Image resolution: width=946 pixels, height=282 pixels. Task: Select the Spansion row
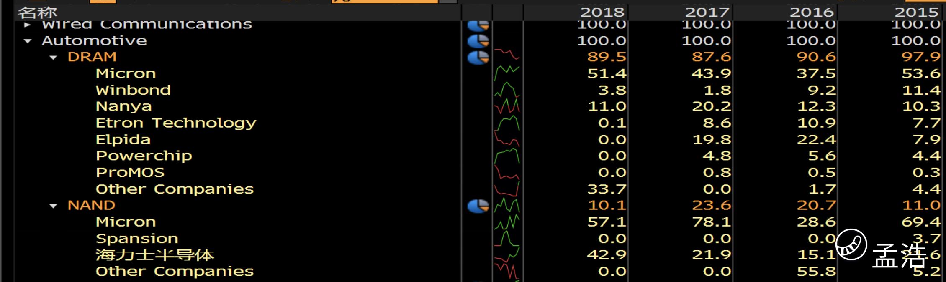click(x=137, y=239)
